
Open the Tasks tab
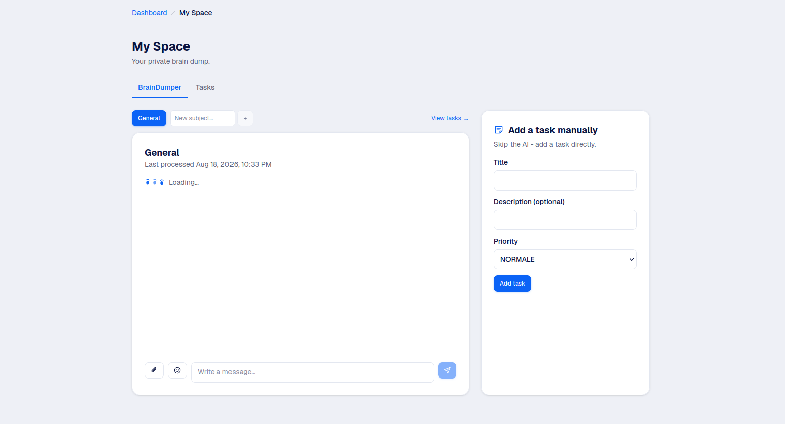tap(205, 87)
